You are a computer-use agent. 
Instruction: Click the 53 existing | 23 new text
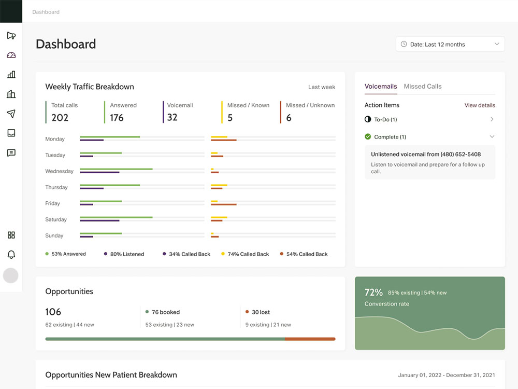170,325
